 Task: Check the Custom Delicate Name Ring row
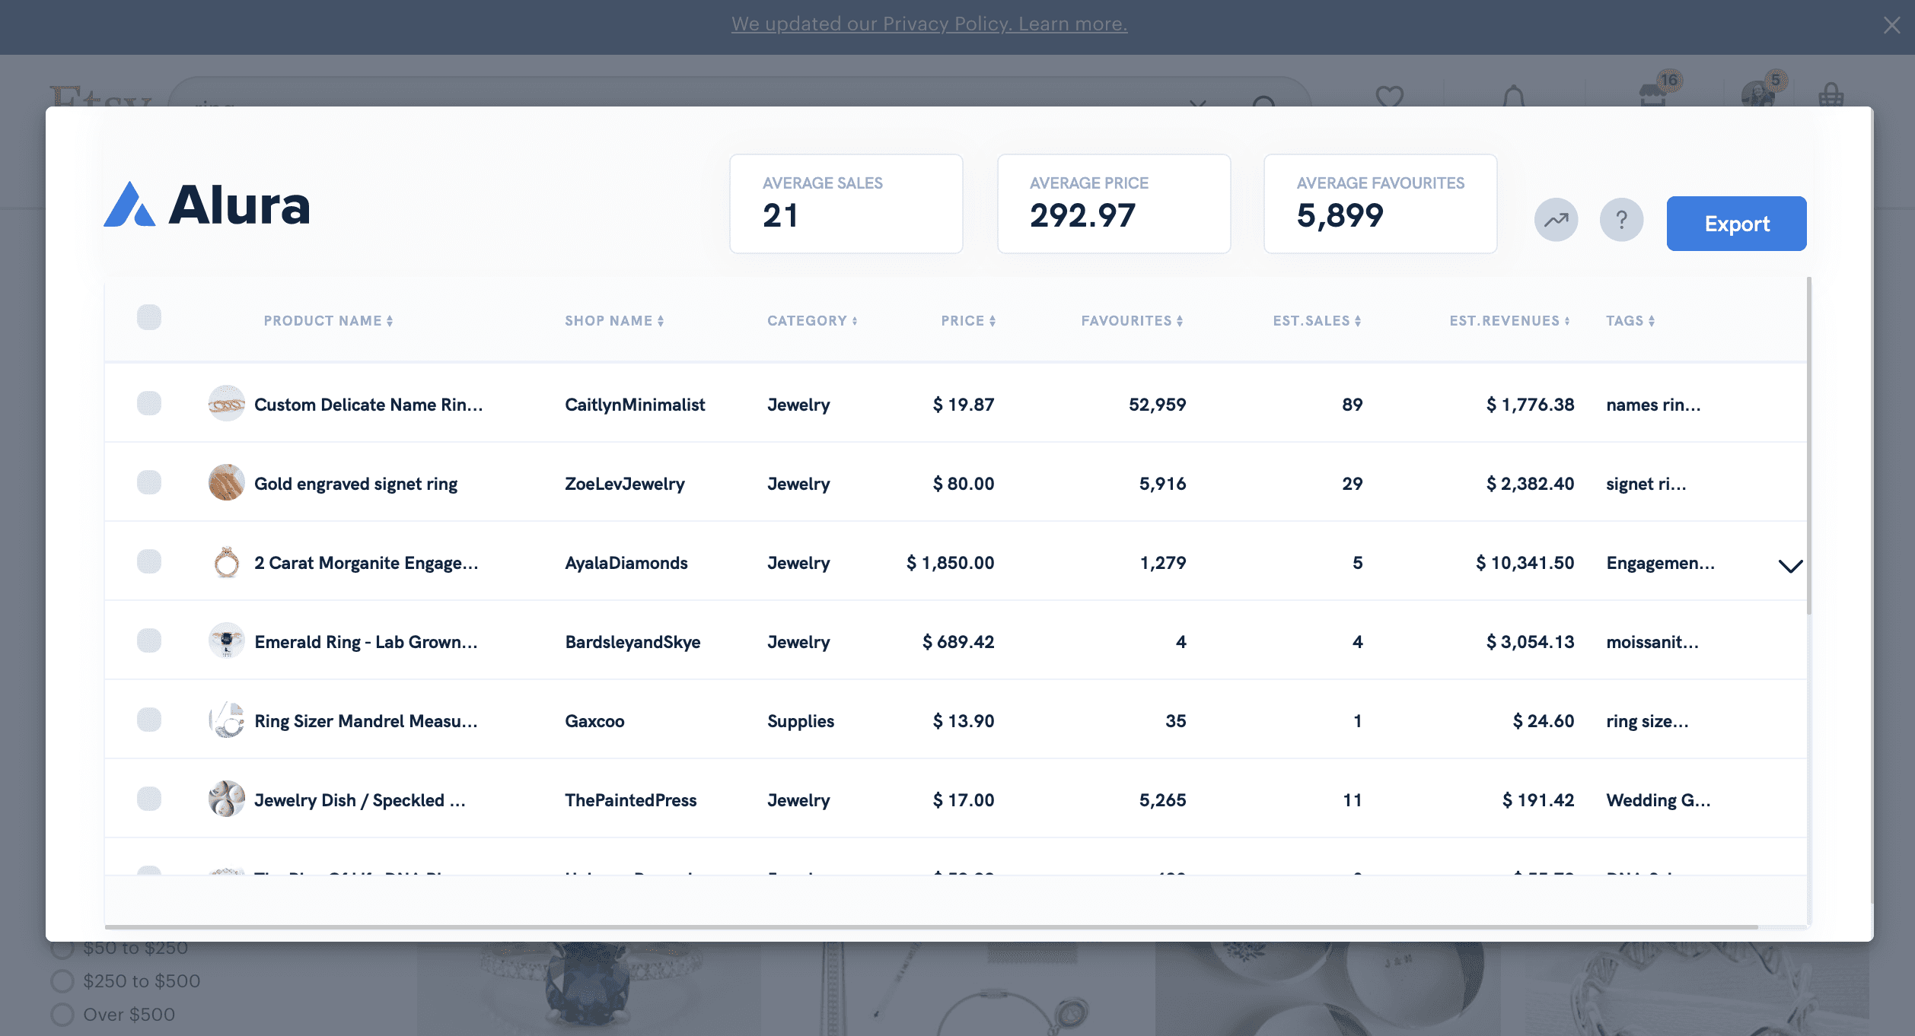click(149, 403)
